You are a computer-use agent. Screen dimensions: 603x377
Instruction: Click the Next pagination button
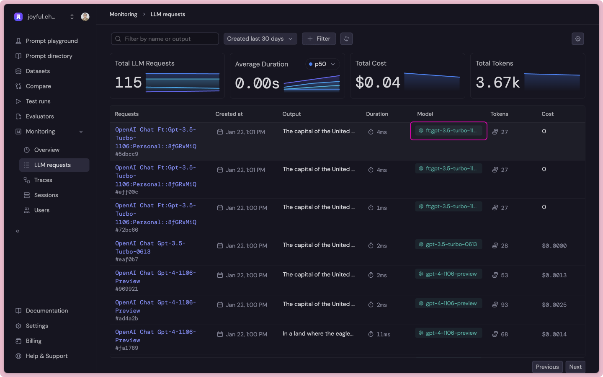tap(575, 367)
